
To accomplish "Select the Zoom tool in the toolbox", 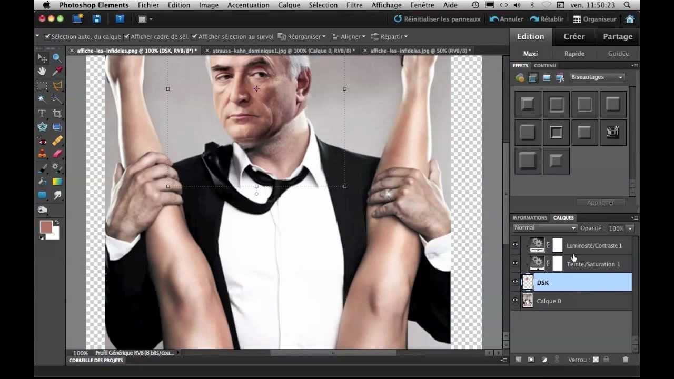I will click(x=57, y=57).
